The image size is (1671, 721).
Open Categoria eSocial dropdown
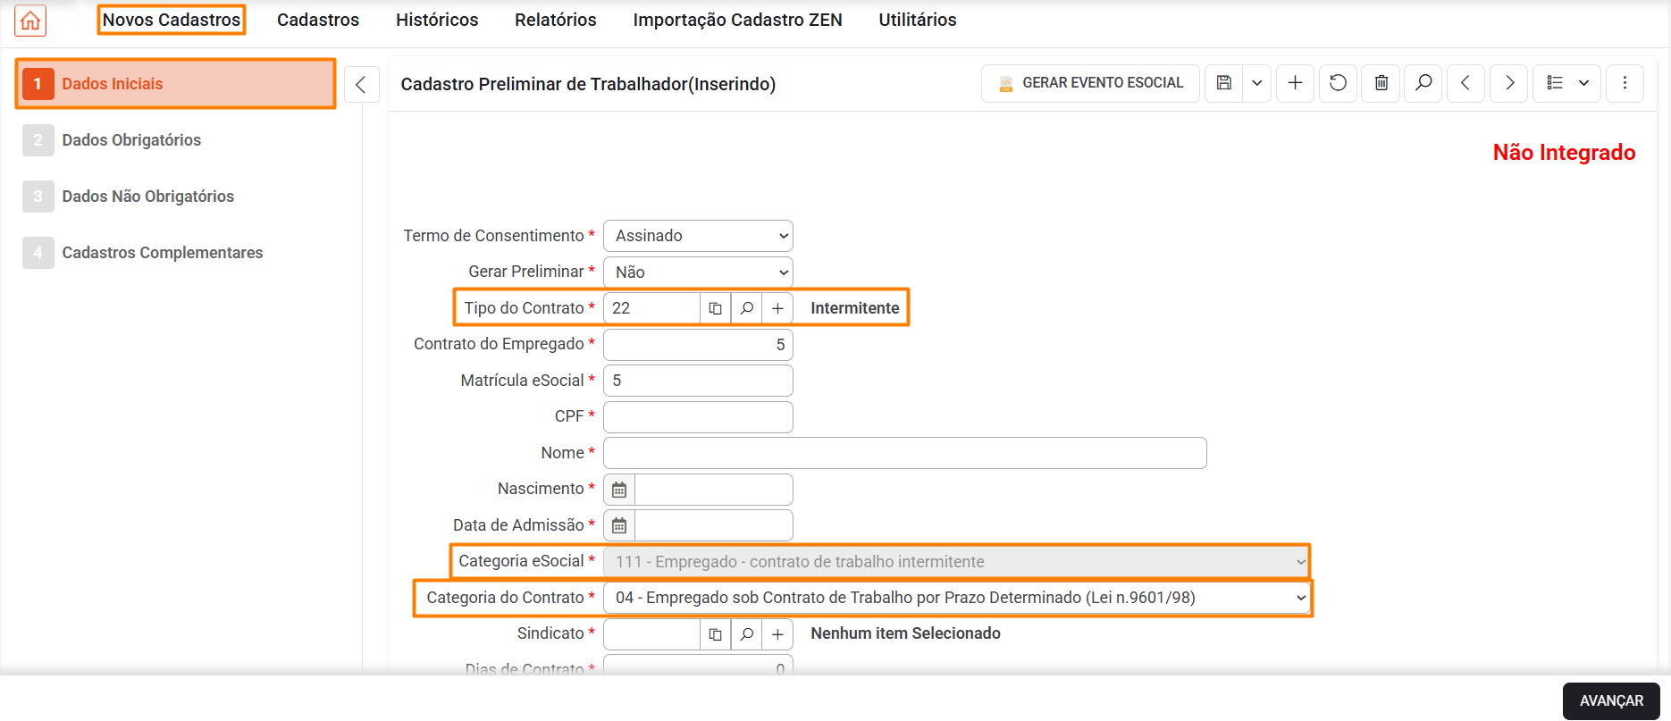tap(957, 562)
